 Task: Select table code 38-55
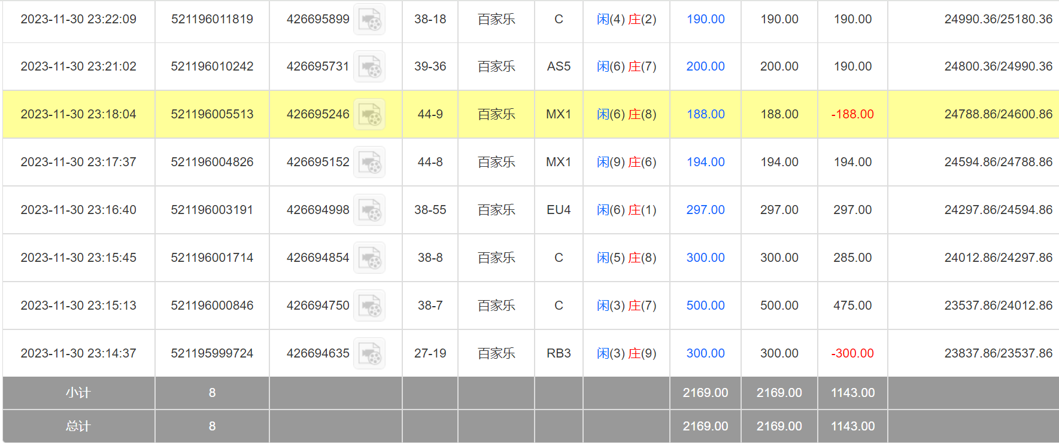430,210
